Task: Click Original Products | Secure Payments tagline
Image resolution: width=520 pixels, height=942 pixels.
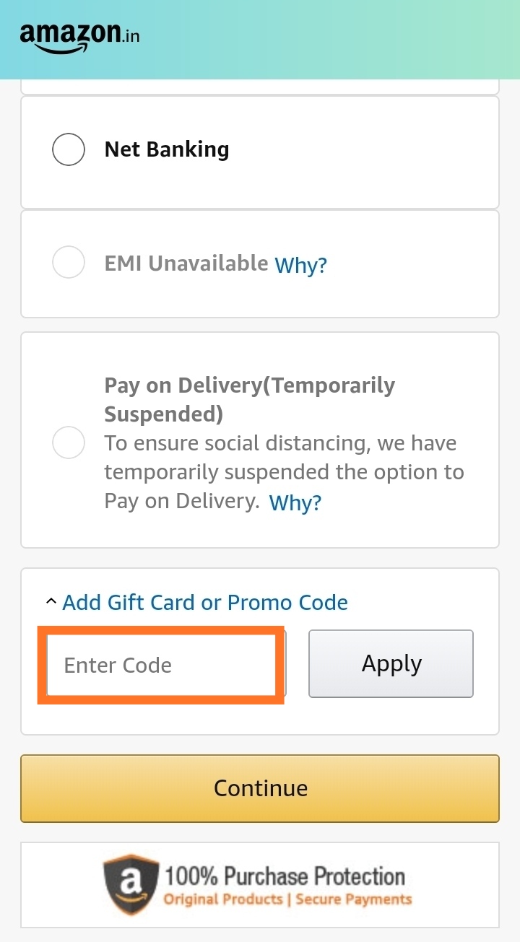Action: (287, 899)
